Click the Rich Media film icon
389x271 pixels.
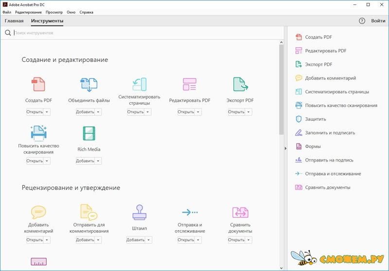(89, 133)
